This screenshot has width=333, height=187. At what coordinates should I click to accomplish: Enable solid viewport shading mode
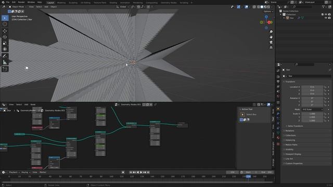tap(262, 7)
